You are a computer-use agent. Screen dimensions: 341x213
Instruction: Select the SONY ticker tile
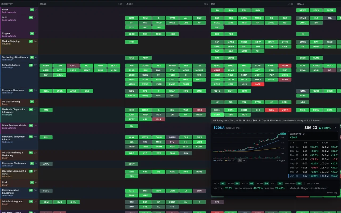coord(132,164)
